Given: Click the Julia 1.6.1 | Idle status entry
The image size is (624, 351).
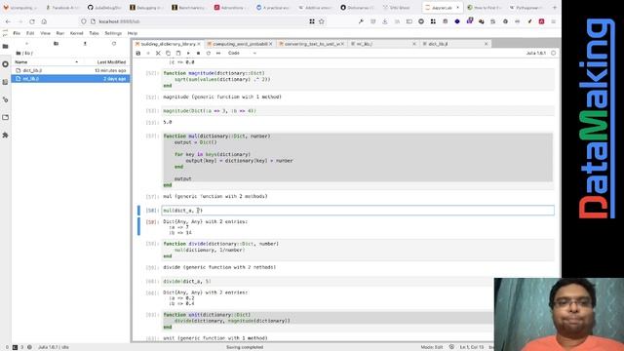Looking at the screenshot, I should coord(54,347).
